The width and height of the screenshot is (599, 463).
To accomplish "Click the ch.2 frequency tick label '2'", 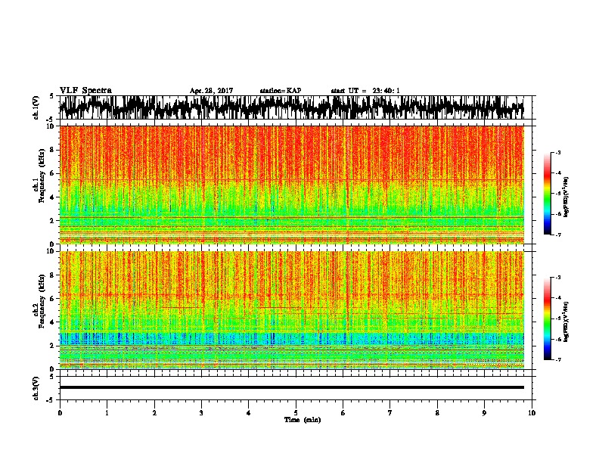I will [53, 346].
